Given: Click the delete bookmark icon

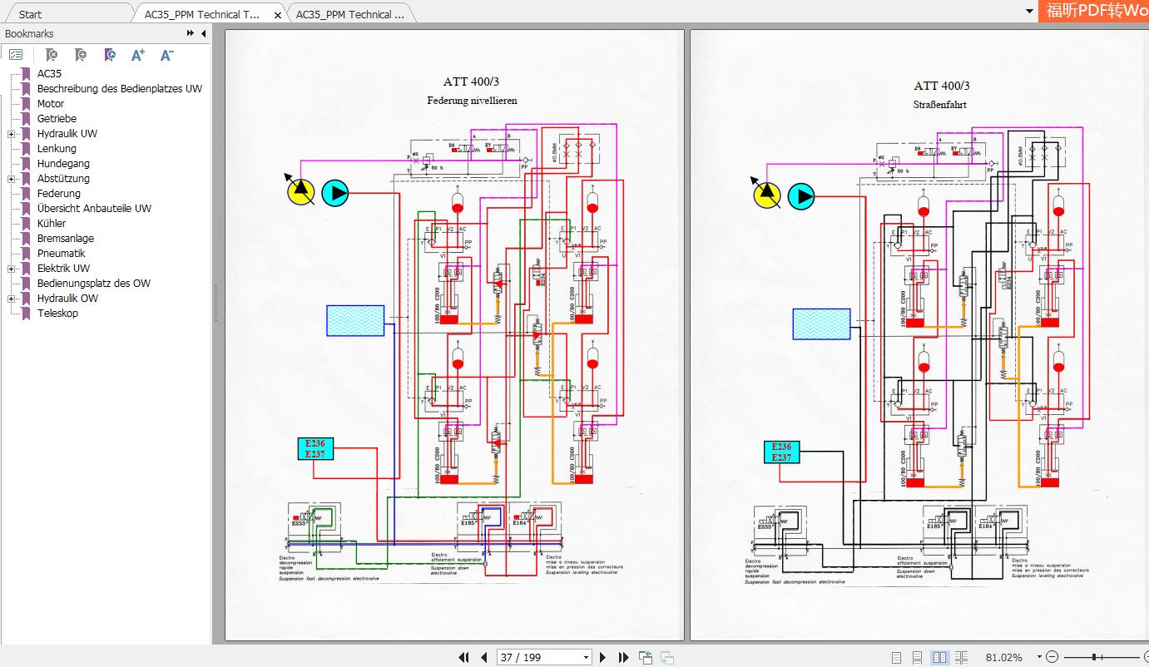Looking at the screenshot, I should [x=51, y=55].
